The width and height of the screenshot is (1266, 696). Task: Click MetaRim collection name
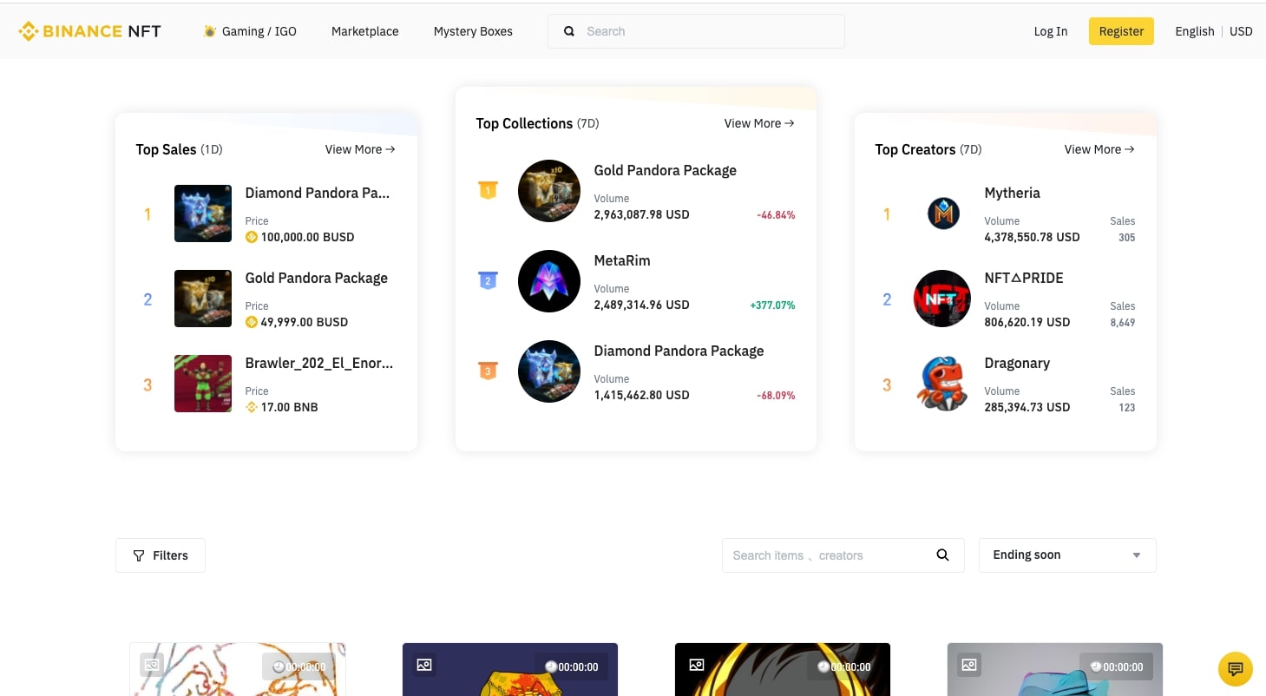[x=622, y=260]
